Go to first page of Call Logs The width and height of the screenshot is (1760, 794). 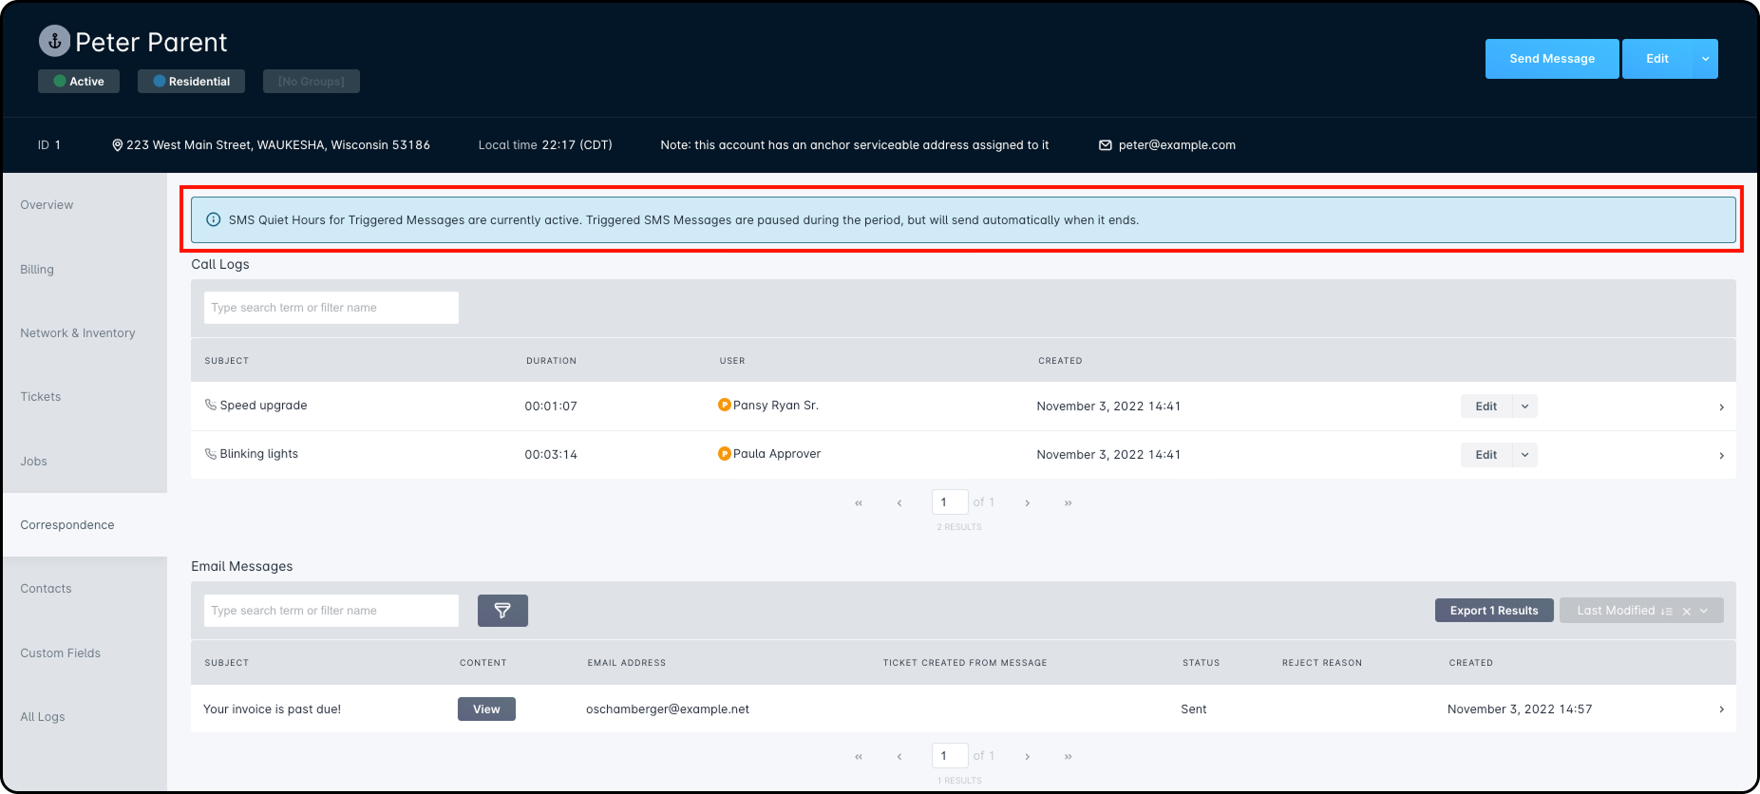coord(859,502)
